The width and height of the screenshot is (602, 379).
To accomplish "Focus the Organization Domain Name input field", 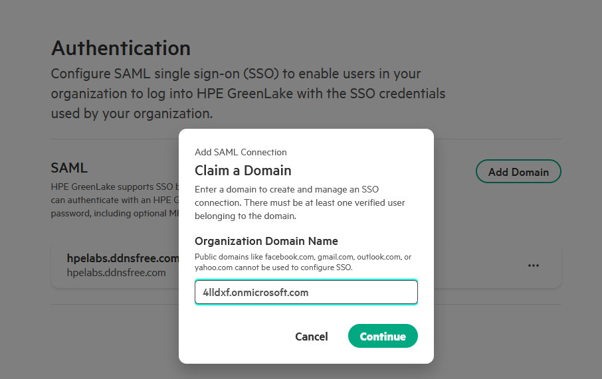I will pyautogui.click(x=306, y=292).
